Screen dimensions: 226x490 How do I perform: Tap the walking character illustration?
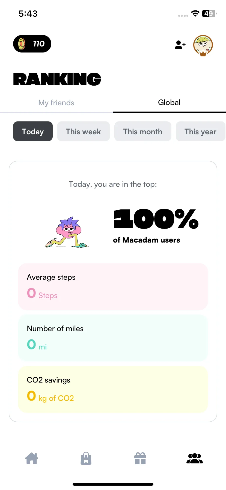[x=67, y=232]
